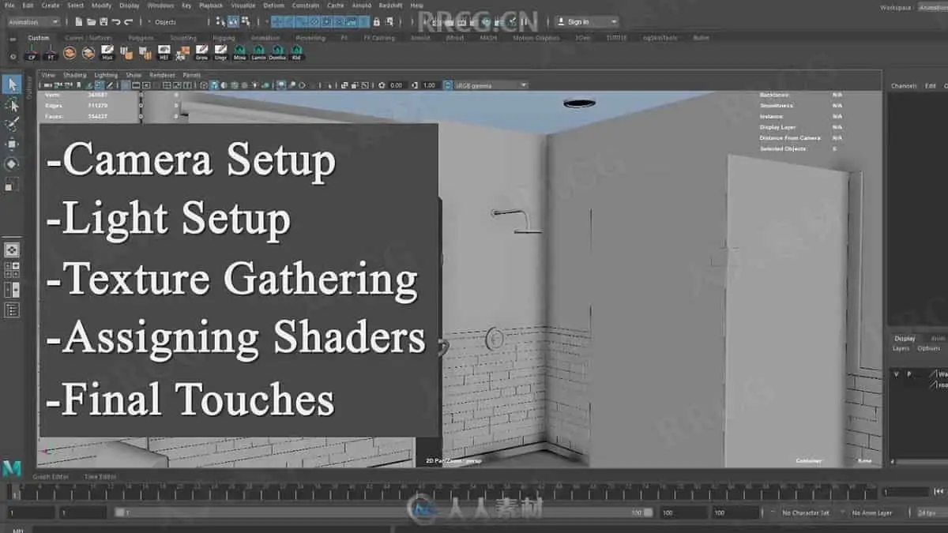The image size is (948, 533).
Task: Click the Mist shelf button
Action: click(x=108, y=53)
